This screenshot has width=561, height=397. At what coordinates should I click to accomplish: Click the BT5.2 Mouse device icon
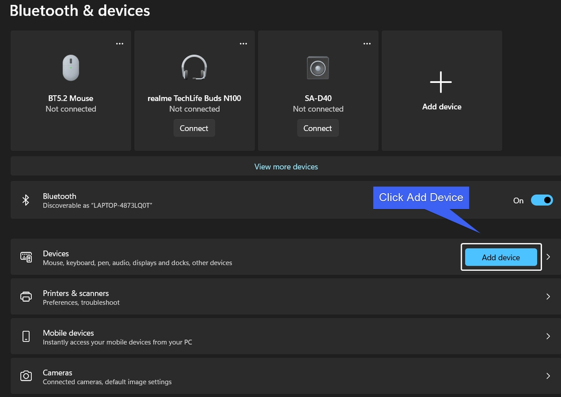pos(71,68)
